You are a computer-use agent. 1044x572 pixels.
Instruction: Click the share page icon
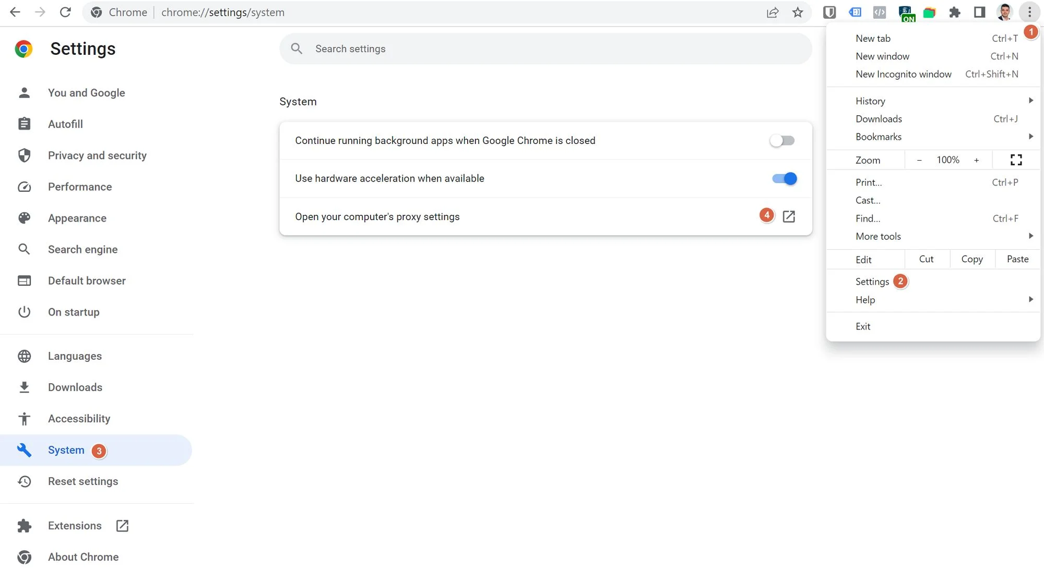(x=772, y=12)
